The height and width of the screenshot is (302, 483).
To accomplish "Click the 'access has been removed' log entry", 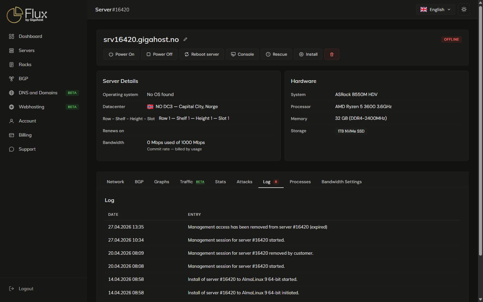I will (258, 227).
